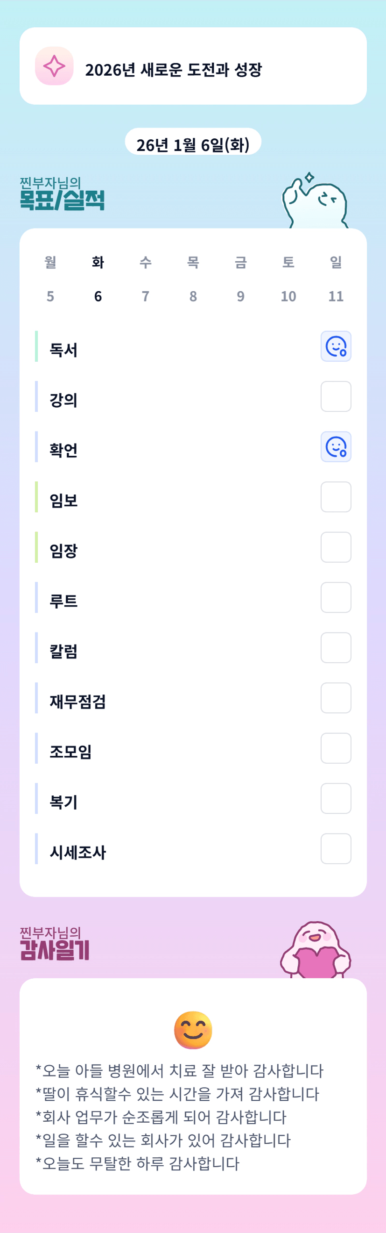Click the 임장 goal label
Screen dimensions: 386x1233
tap(63, 551)
